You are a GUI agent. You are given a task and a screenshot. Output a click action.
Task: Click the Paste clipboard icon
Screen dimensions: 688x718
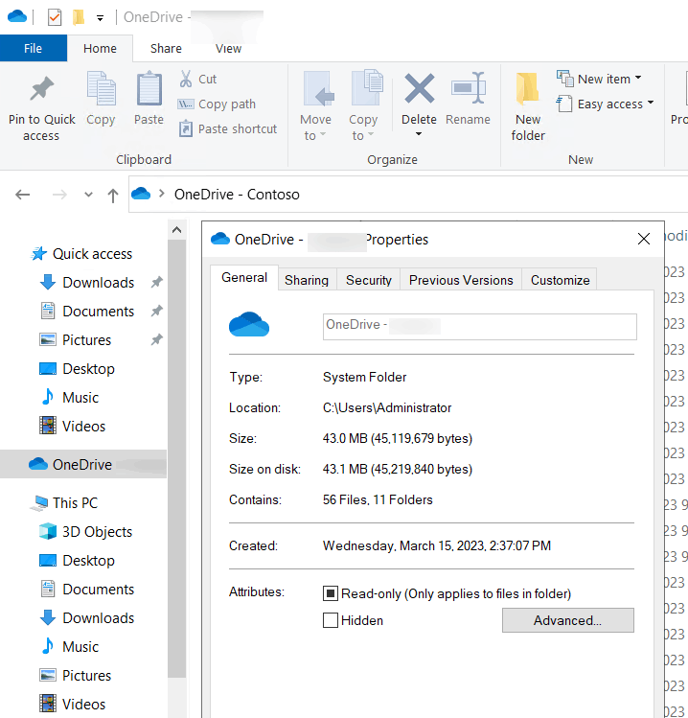point(149,88)
